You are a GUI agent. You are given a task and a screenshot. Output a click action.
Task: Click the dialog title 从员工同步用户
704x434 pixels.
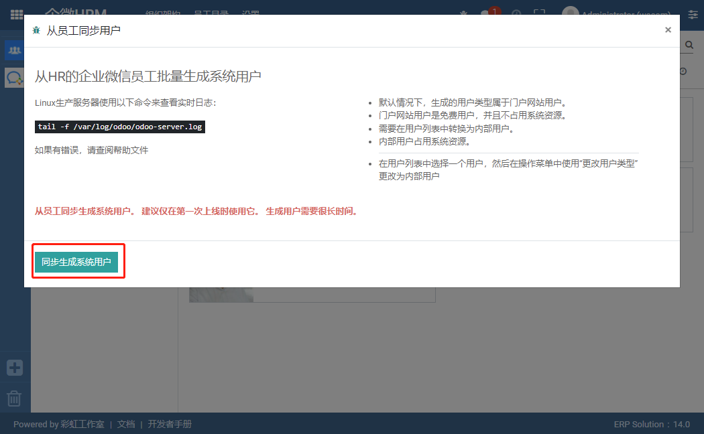(x=84, y=31)
